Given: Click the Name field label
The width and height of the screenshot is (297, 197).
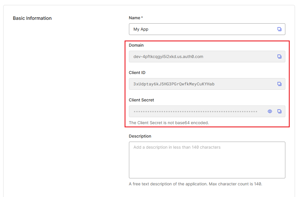Looking at the screenshot, I should pos(134,18).
